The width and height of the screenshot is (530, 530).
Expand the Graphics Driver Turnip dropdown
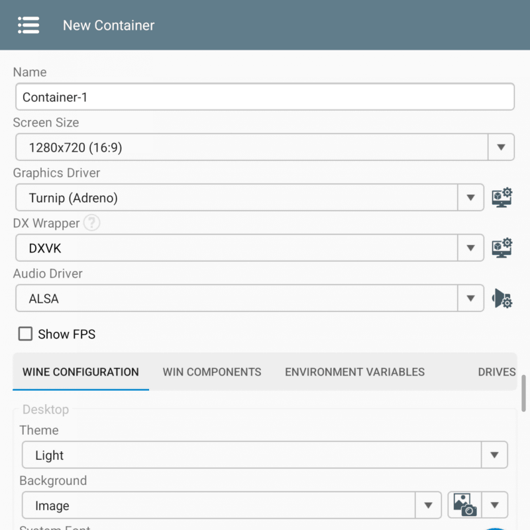click(x=470, y=197)
